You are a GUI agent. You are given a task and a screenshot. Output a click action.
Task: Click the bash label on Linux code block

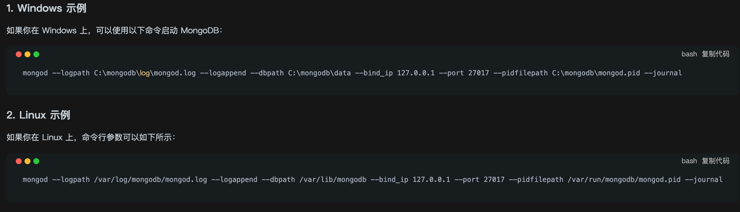pos(689,161)
